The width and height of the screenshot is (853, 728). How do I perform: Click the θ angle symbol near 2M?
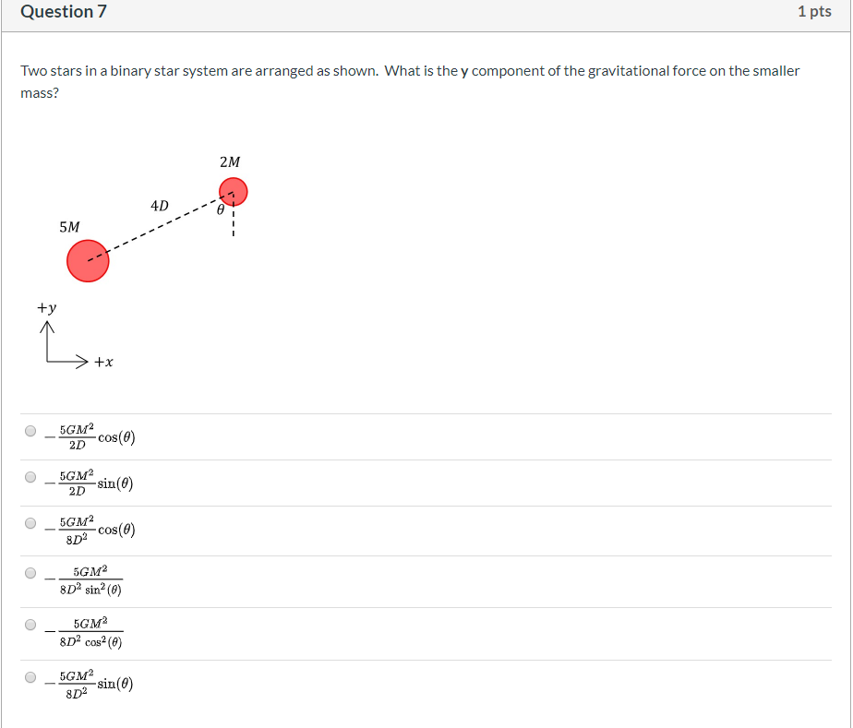point(222,209)
